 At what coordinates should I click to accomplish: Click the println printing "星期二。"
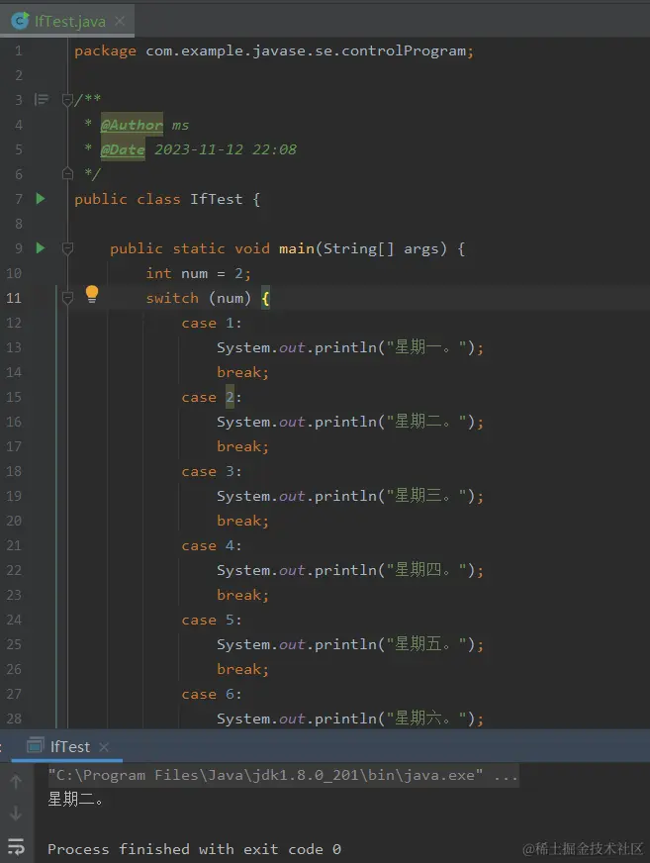[350, 422]
